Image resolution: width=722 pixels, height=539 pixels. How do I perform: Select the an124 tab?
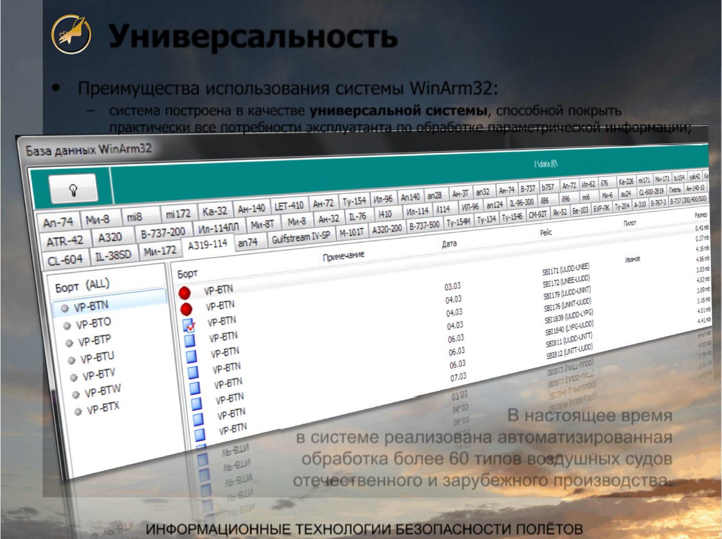495,205
